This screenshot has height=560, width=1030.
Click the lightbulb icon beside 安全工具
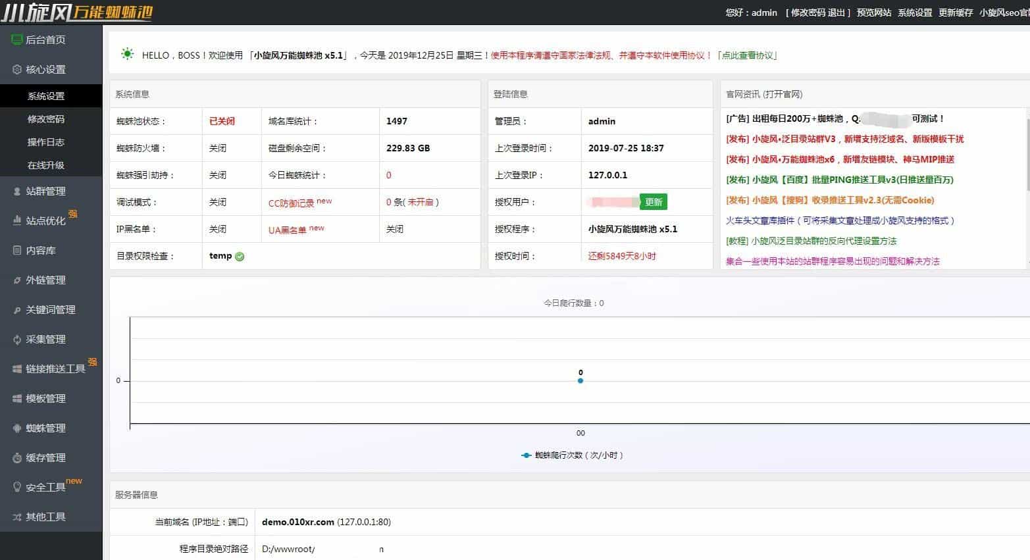click(17, 487)
